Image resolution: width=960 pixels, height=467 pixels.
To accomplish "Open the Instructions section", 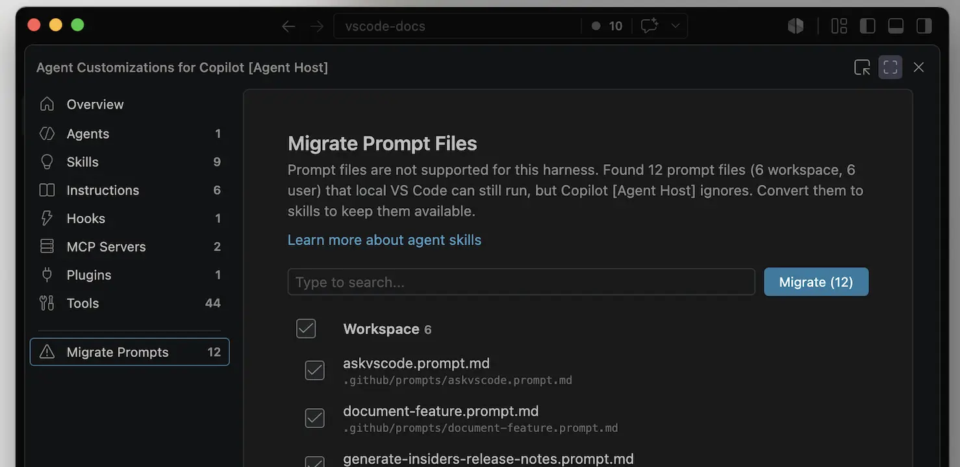I will [x=130, y=190].
